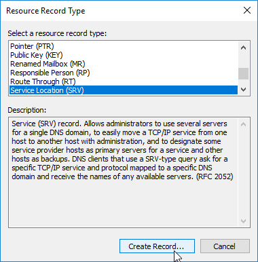Close the dialog with the X button
258x262 pixels.
pyautogui.click(x=247, y=10)
